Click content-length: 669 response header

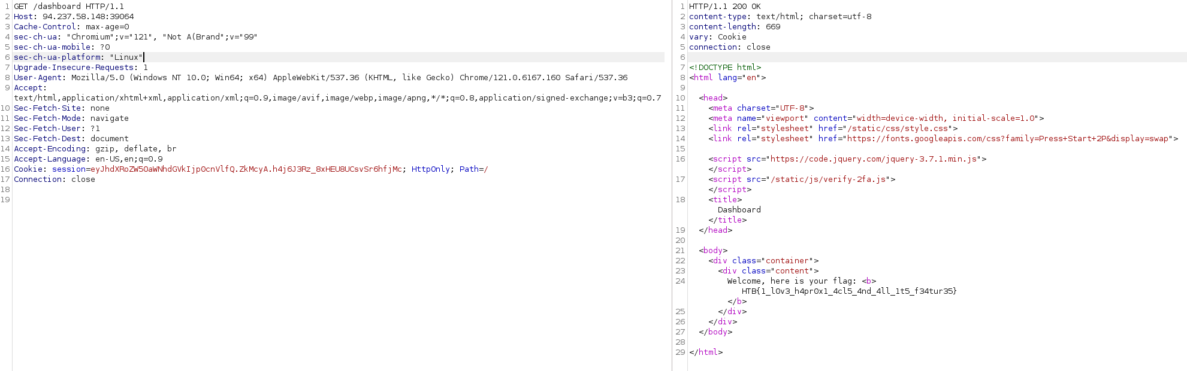pyautogui.click(x=735, y=27)
